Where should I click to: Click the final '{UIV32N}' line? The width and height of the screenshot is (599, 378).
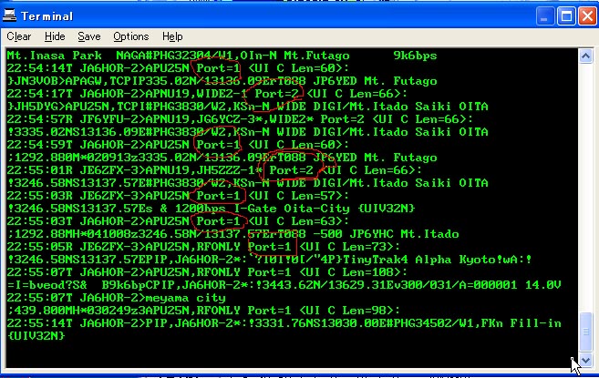[36, 336]
